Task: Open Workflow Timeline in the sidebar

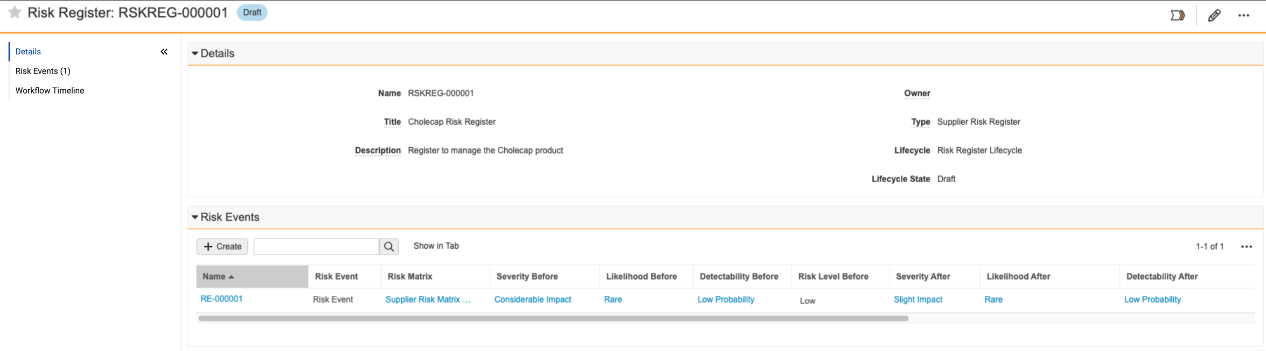Action: 50,90
